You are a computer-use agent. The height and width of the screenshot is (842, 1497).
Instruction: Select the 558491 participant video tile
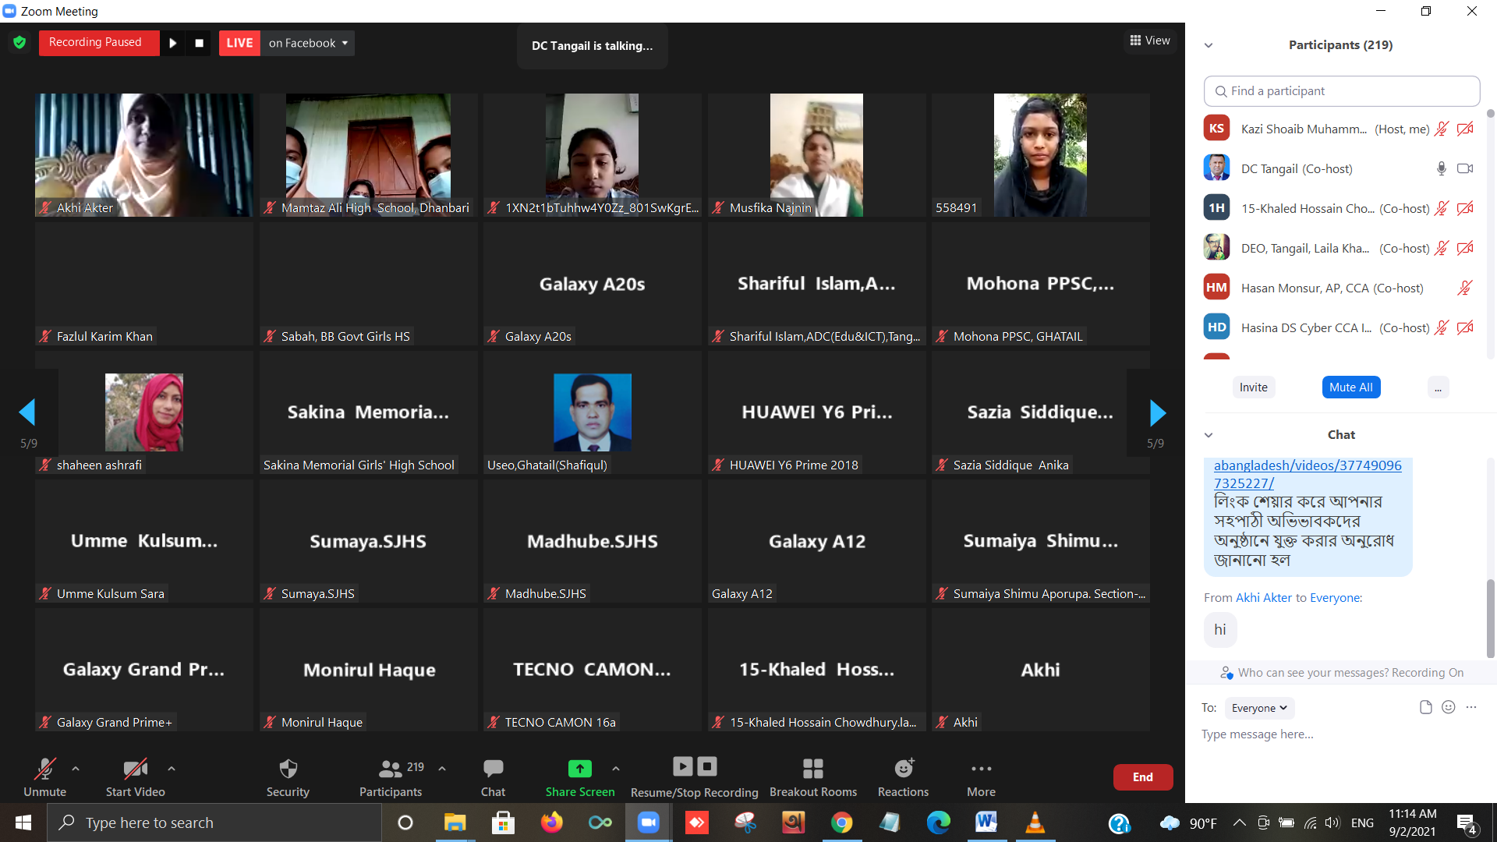click(1040, 155)
